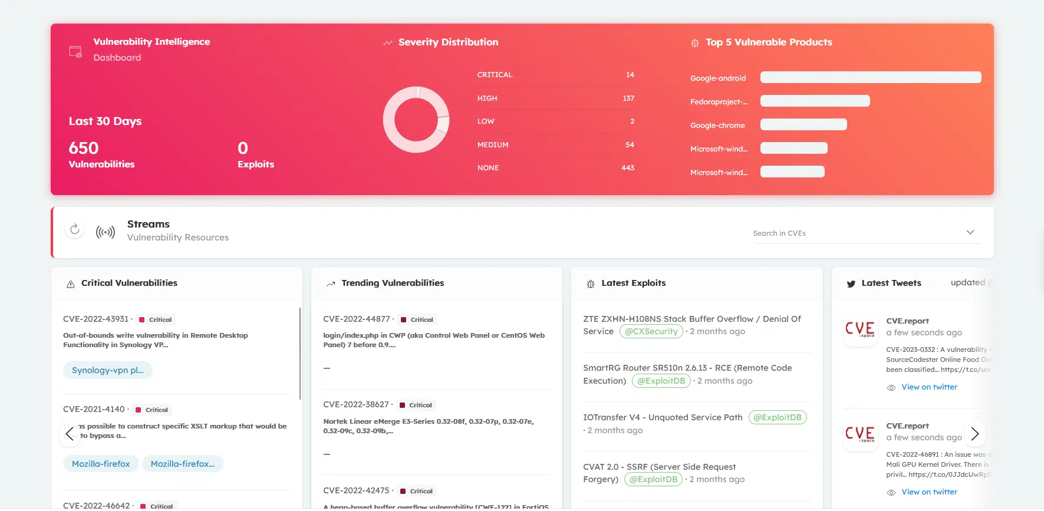The height and width of the screenshot is (511, 1044).
Task: Open the IOTransfer V4 Unquoted Service Path exploit
Action: tap(663, 417)
